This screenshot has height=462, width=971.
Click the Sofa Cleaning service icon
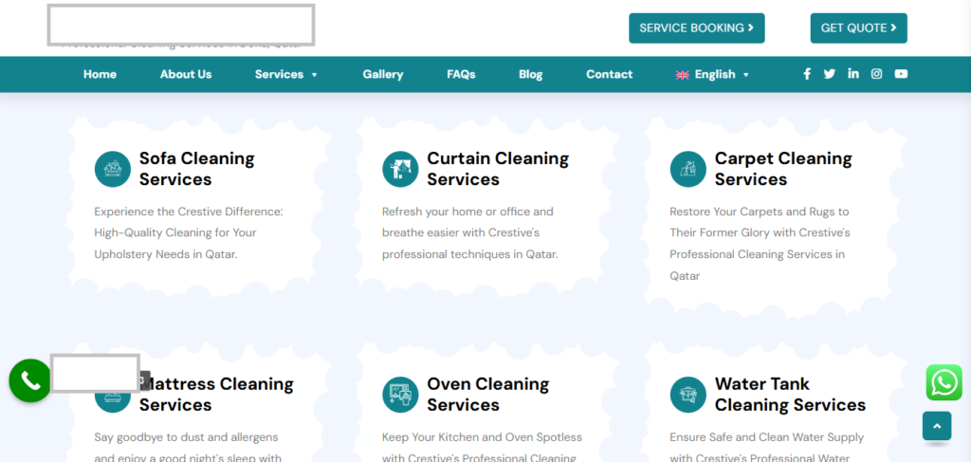pos(113,170)
